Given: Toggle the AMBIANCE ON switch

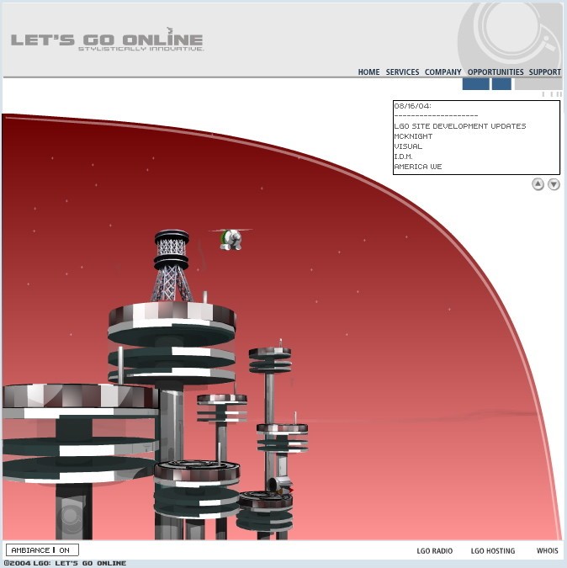Looking at the screenshot, I should 42,549.
